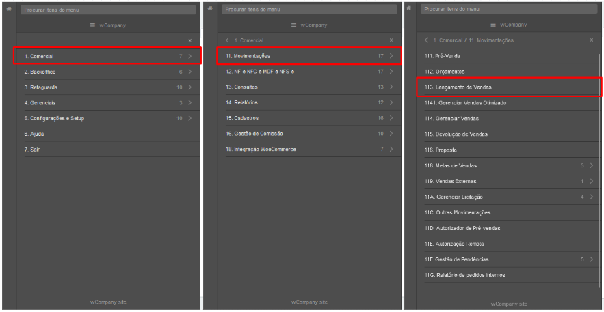This screenshot has width=604, height=312.
Task: Open 1. Comercial menu item
Action: click(x=107, y=56)
